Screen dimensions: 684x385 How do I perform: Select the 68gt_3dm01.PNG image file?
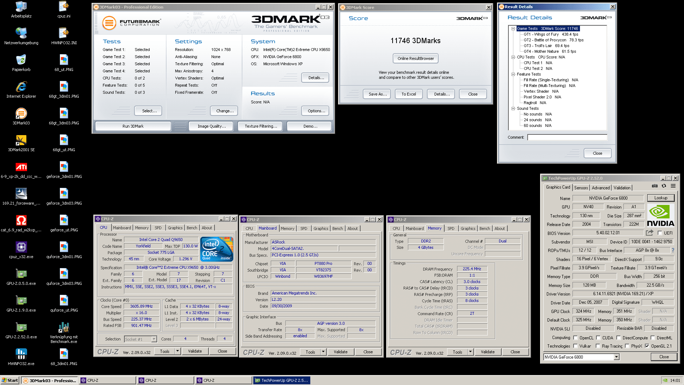tap(64, 89)
